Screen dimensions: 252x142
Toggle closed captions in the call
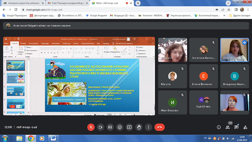(110, 127)
